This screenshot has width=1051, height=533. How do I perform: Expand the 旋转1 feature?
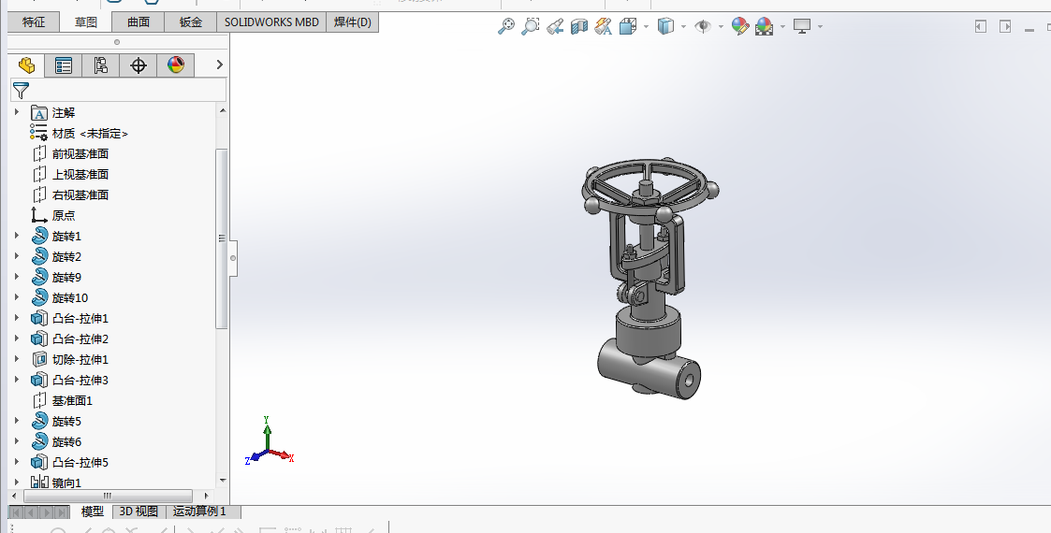17,236
